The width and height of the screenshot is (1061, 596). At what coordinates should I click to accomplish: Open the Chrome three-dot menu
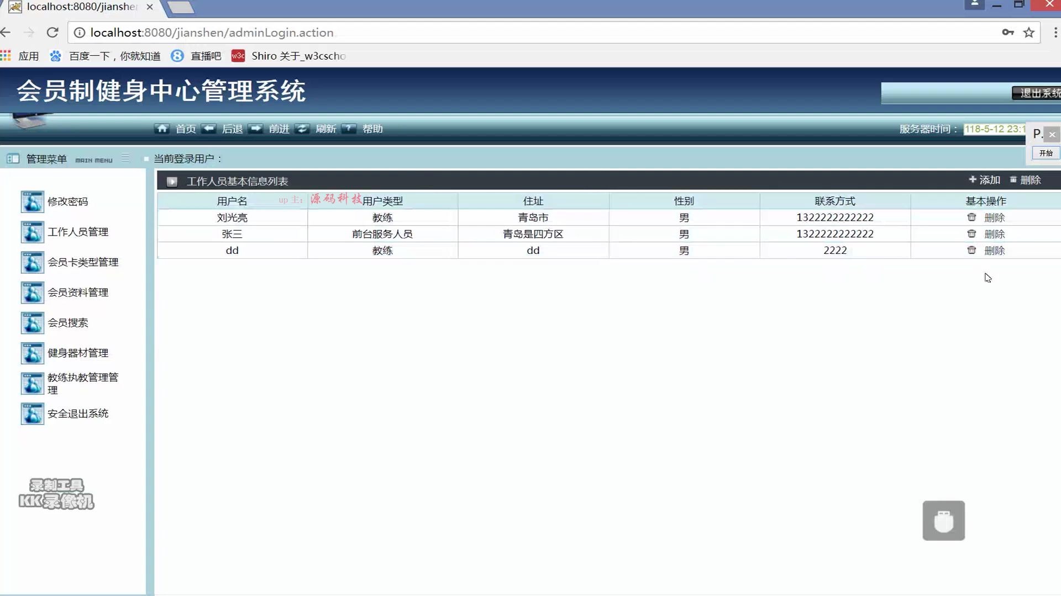[1055, 33]
